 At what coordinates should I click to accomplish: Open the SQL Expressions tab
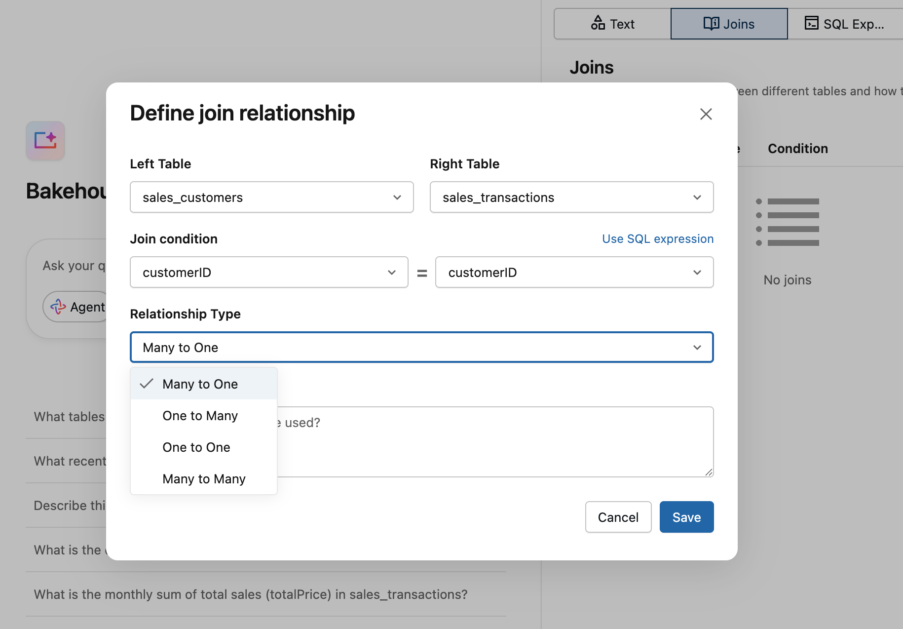[x=844, y=24]
